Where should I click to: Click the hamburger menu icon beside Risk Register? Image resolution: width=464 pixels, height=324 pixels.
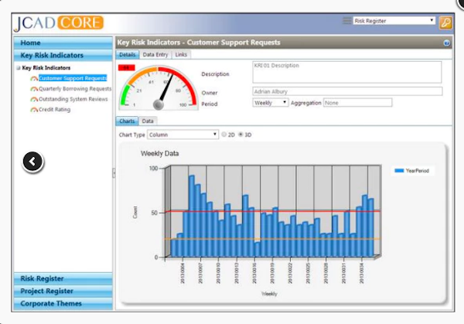click(346, 21)
